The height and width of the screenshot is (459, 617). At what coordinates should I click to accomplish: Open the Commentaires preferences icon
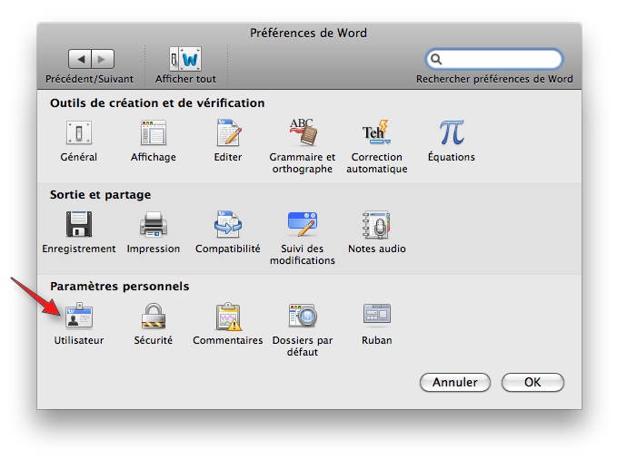tap(228, 317)
